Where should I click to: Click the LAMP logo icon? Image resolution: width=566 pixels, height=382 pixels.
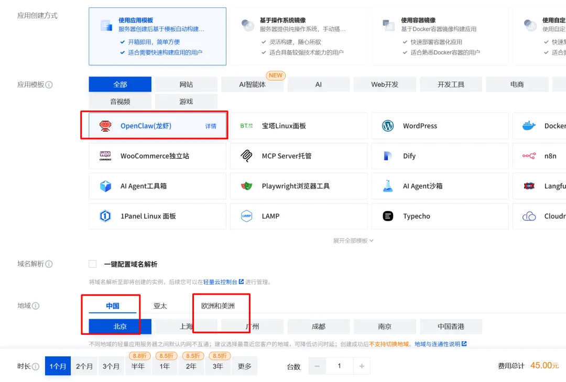[x=246, y=216]
